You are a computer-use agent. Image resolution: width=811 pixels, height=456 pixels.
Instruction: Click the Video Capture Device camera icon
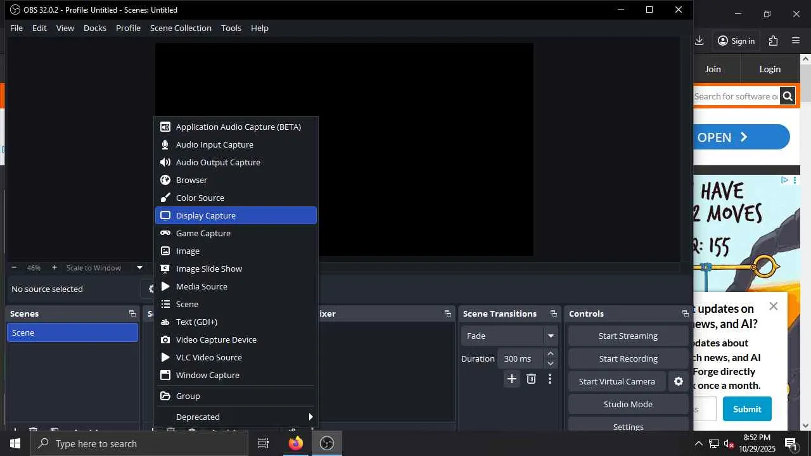pyautogui.click(x=165, y=339)
